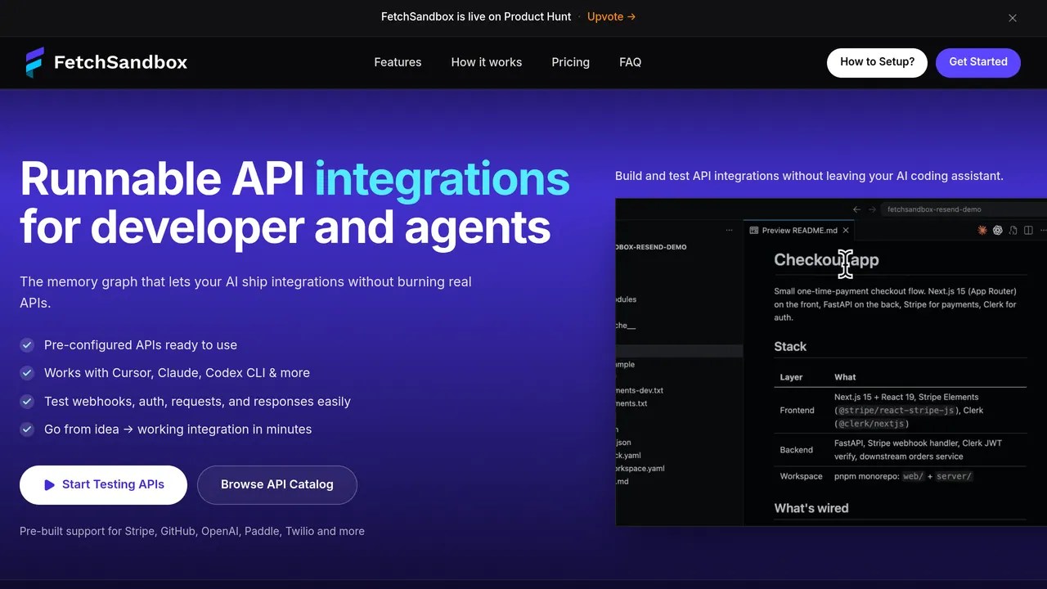
Task: Jump to the FAQ nav item
Action: [630, 62]
